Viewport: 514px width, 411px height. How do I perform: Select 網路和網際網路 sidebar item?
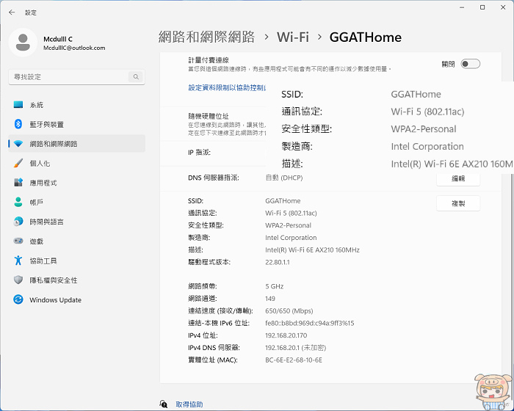click(53, 144)
